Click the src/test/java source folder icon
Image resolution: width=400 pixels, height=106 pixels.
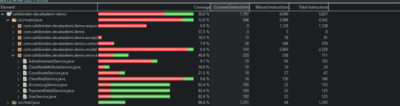(14, 103)
